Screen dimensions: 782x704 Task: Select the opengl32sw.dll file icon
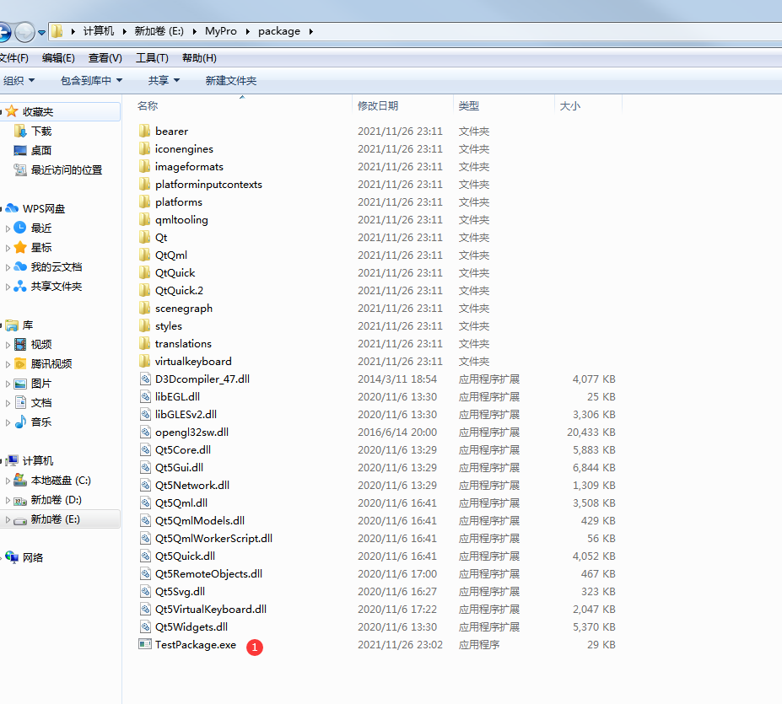click(x=145, y=432)
